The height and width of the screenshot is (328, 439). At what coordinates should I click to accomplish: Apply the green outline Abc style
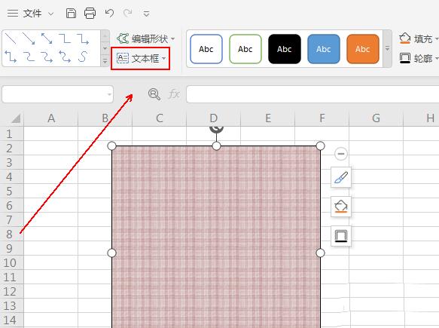245,49
